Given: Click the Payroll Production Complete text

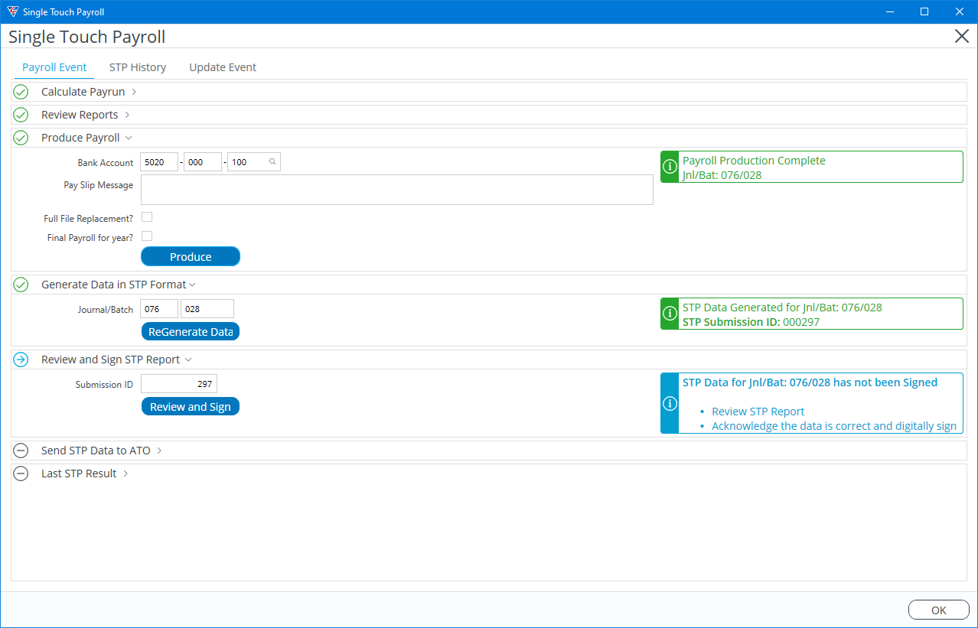Looking at the screenshot, I should click(754, 161).
